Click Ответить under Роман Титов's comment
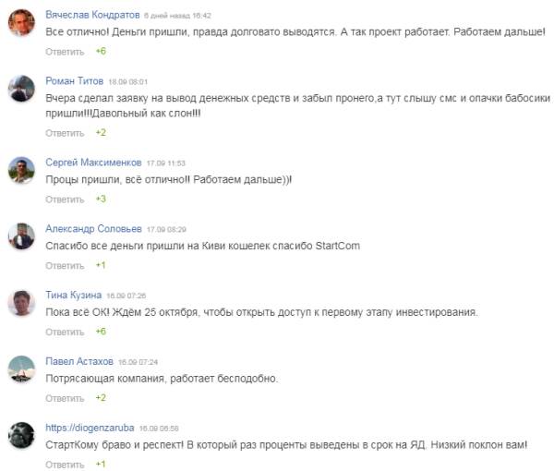 (x=65, y=132)
